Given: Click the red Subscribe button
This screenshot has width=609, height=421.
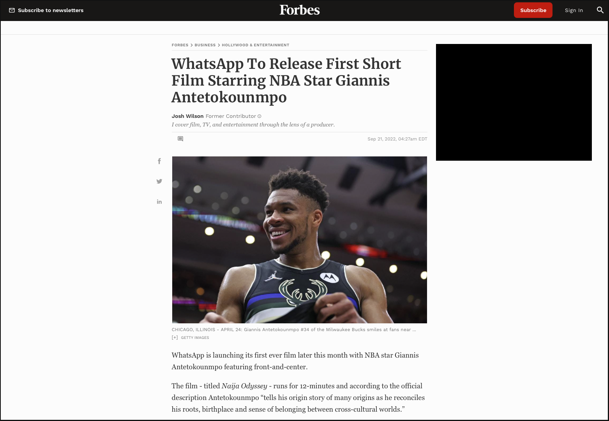Looking at the screenshot, I should pos(533,10).
